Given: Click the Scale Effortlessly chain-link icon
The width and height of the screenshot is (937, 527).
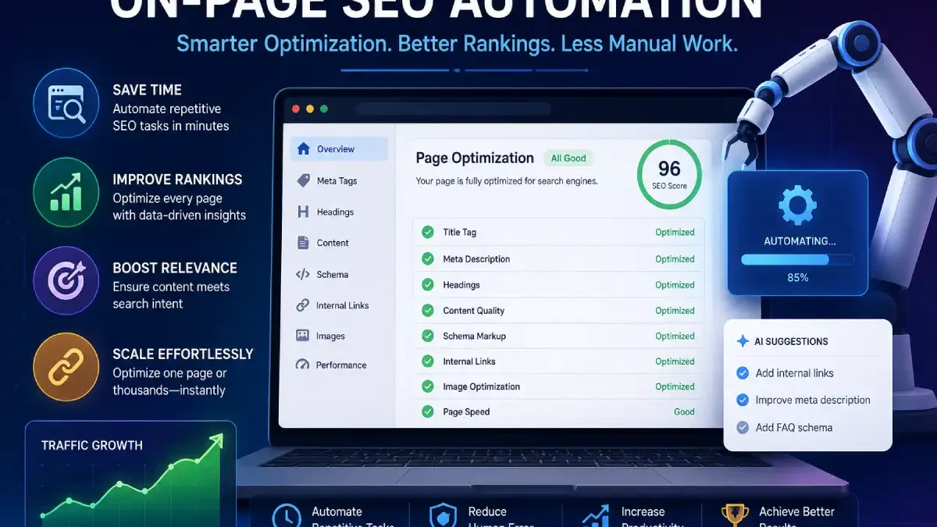Looking at the screenshot, I should tap(66, 367).
